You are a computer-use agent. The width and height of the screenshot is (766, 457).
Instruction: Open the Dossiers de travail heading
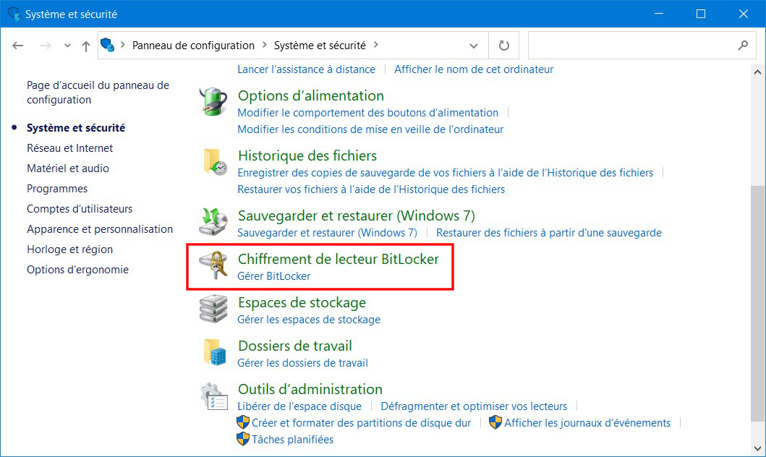coord(295,346)
